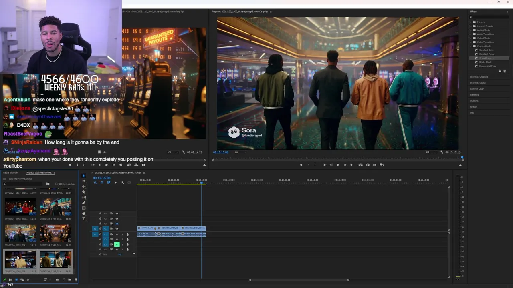Open source monitor button editor plus
This screenshot has height=288, width=513.
coord(204,165)
